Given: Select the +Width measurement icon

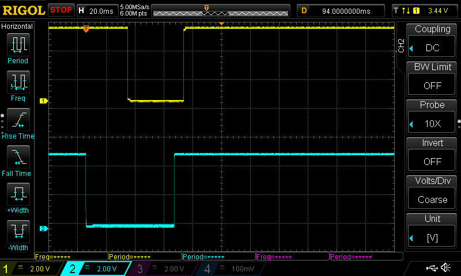Looking at the screenshot, I should point(18,194).
